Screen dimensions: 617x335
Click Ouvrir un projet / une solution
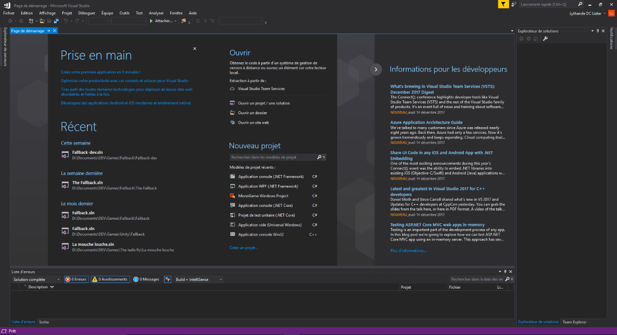264,103
